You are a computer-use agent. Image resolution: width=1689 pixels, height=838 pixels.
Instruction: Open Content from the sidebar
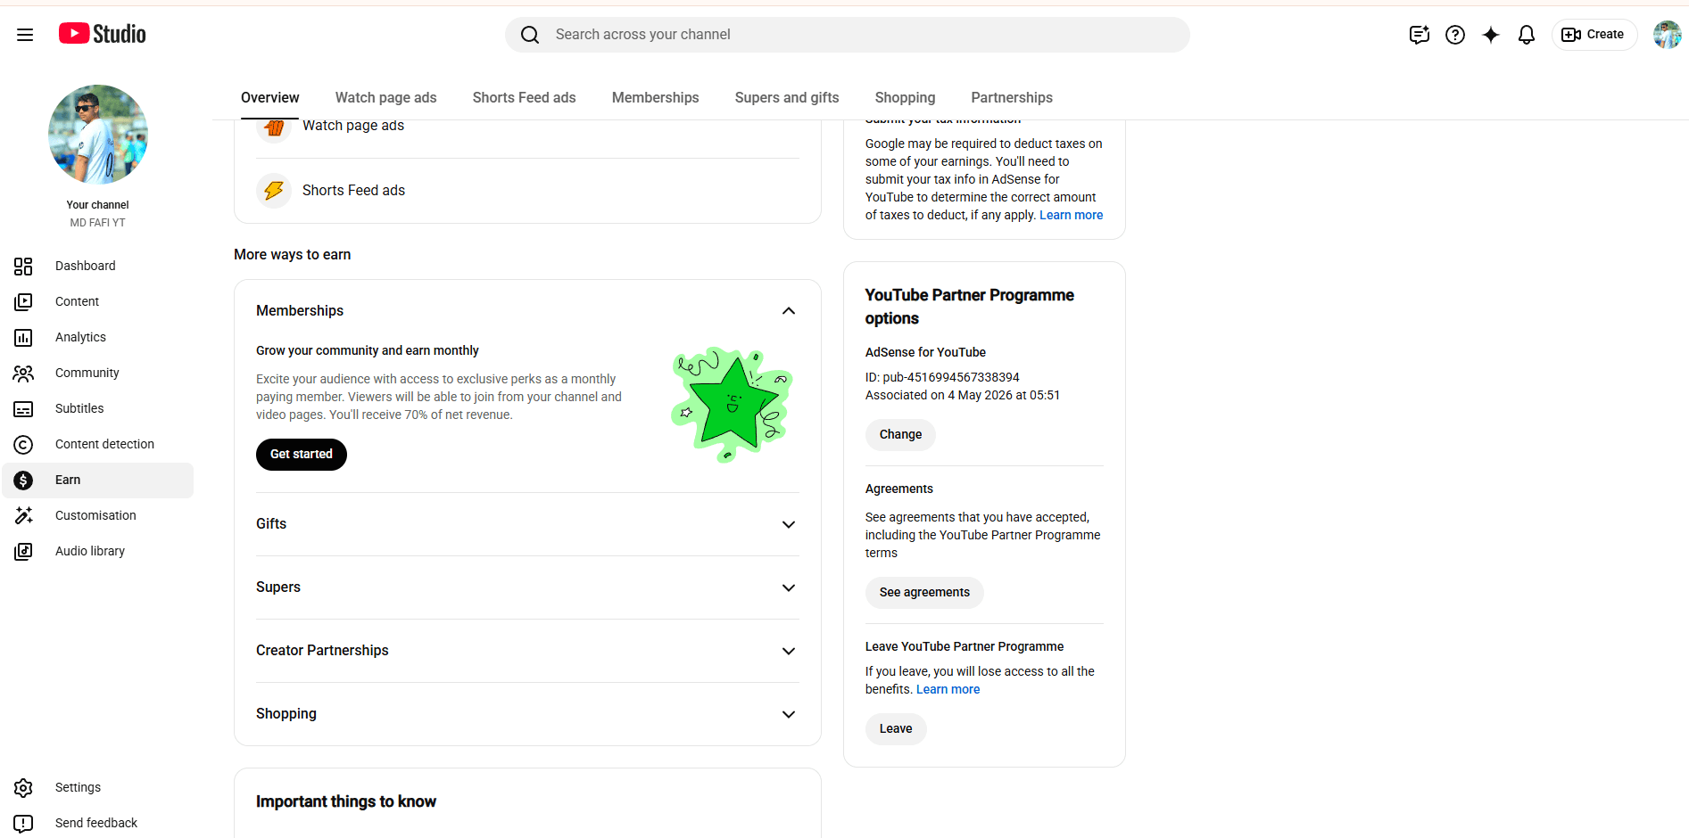click(98, 302)
